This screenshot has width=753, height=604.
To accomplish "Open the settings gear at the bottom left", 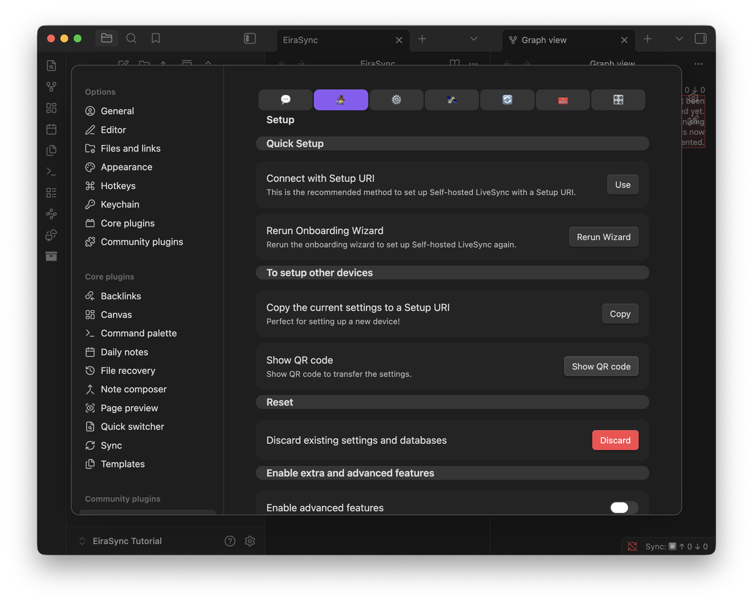I will point(250,541).
